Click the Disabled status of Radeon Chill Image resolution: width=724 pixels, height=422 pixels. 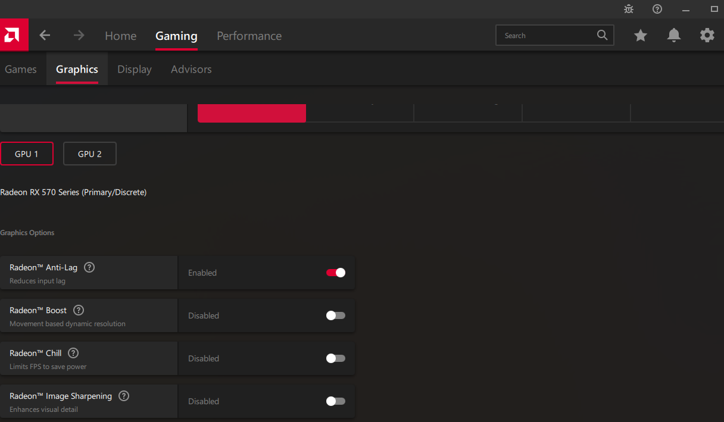pos(204,358)
